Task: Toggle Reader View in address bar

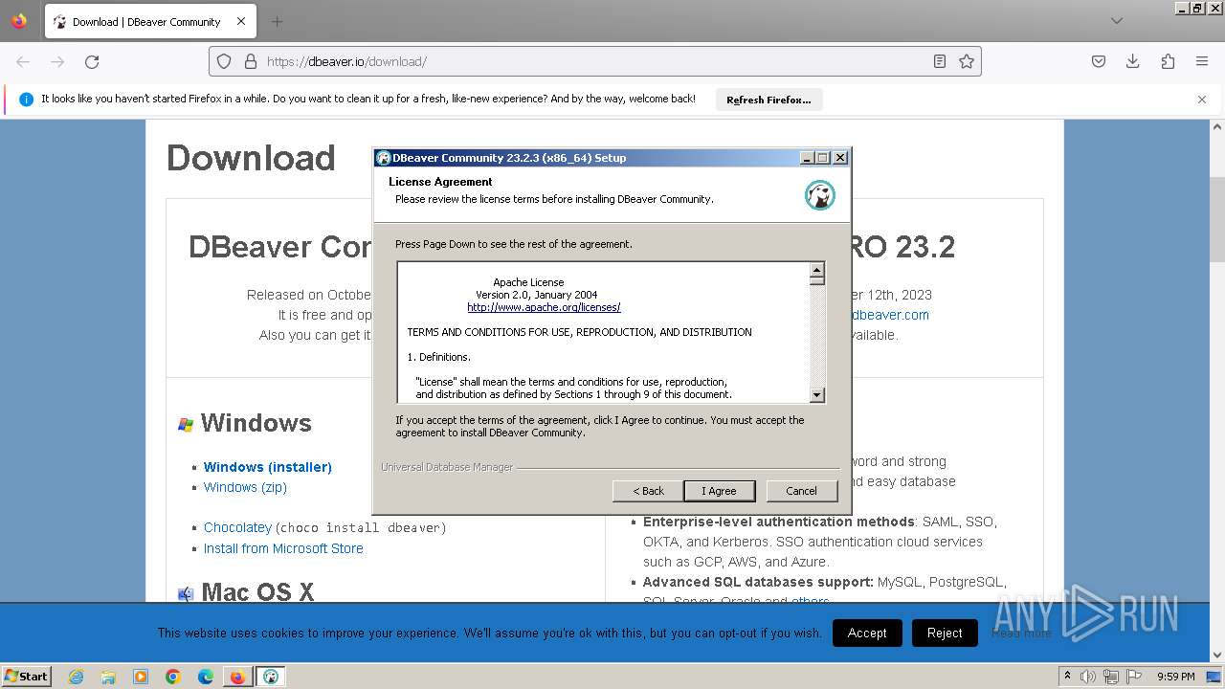Action: [x=940, y=61]
